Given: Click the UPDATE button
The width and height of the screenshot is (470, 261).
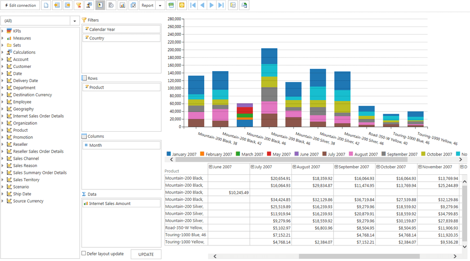Looking at the screenshot, I should tap(146, 254).
